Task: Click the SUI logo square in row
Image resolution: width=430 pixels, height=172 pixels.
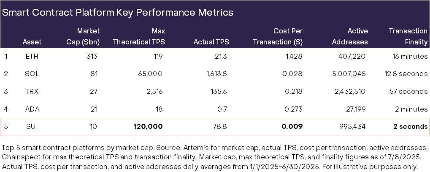Action: tap(6, 127)
